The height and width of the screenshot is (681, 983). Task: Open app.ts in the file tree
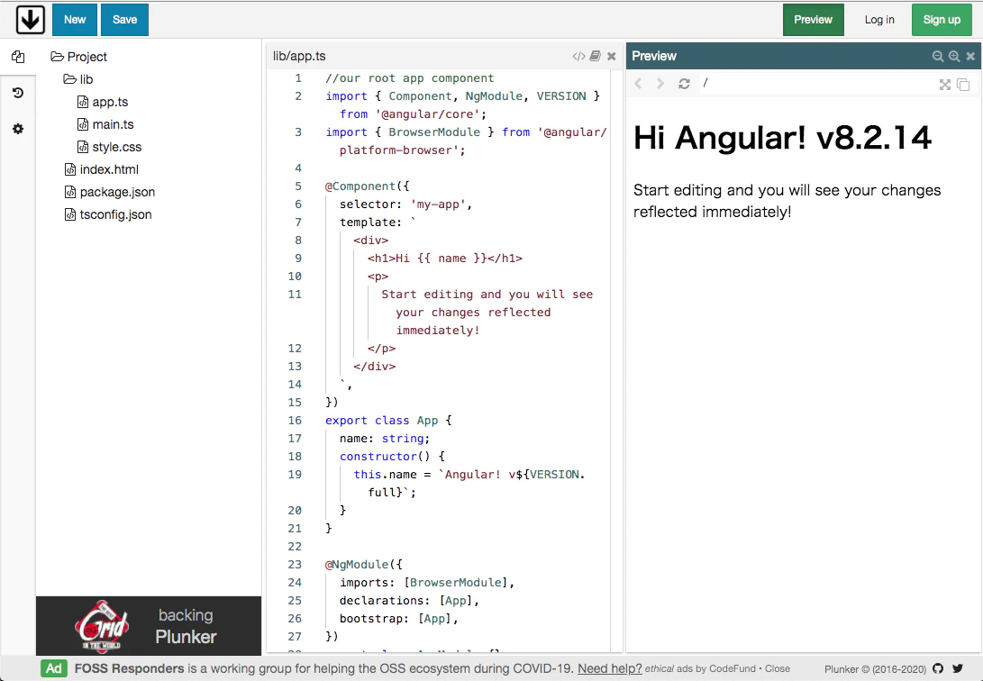click(x=103, y=102)
